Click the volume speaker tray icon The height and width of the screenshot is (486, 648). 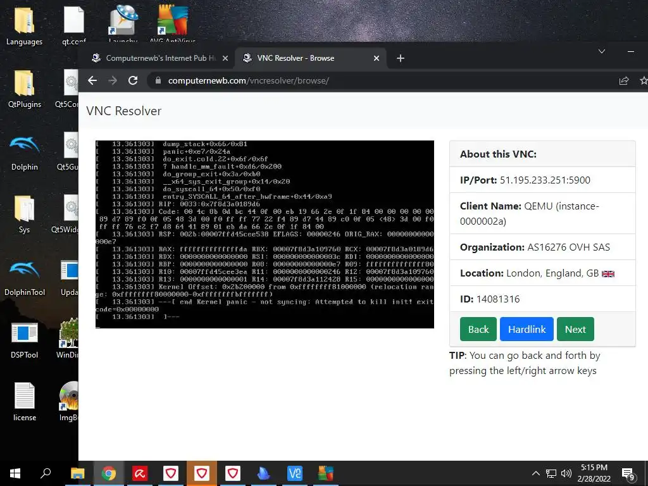coord(566,473)
